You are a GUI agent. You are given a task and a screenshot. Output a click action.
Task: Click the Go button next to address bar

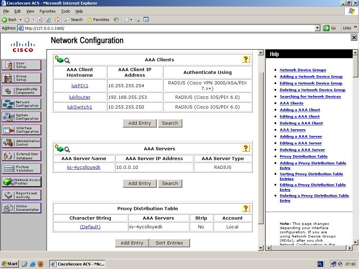330,28
